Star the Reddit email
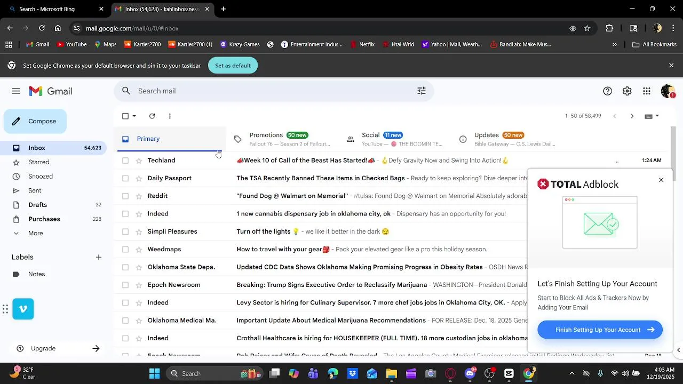 tap(139, 196)
